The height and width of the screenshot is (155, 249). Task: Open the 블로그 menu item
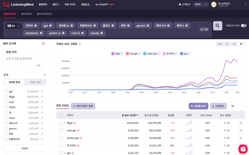pos(56,4)
